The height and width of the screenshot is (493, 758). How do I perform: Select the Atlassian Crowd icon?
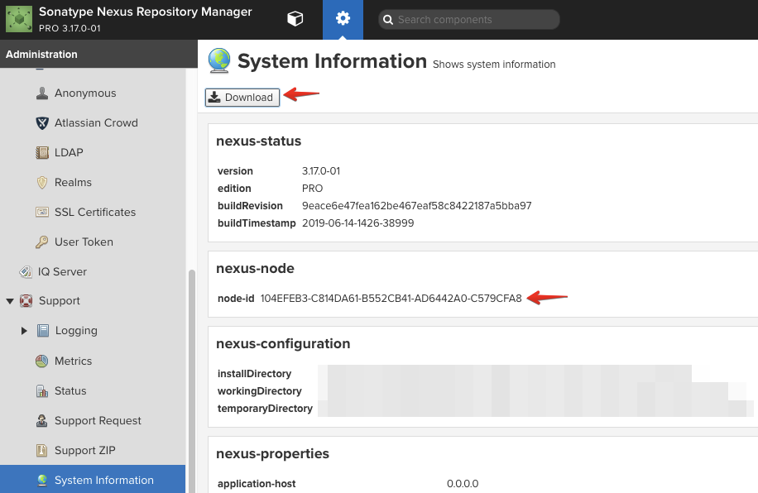click(42, 123)
